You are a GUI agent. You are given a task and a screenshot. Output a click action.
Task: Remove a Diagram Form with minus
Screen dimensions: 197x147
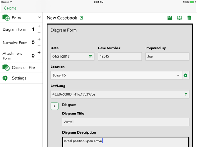39,33
